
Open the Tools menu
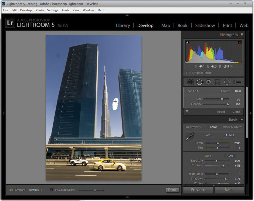(x=66, y=10)
